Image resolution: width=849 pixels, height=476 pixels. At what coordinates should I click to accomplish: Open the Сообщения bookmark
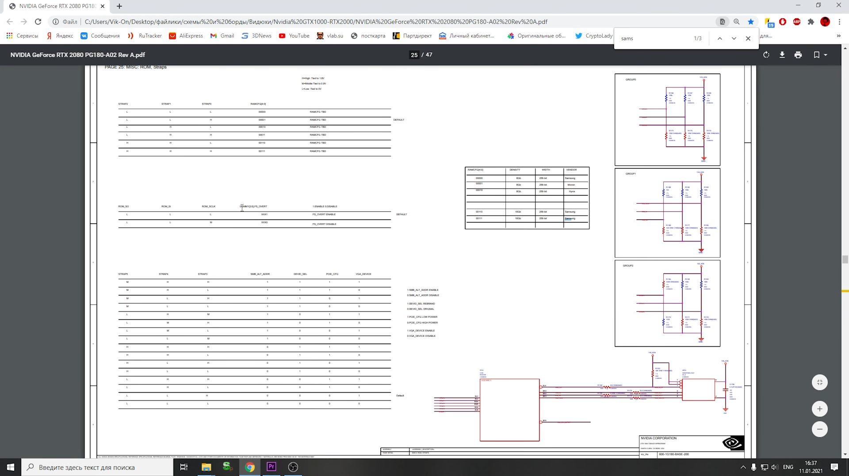point(100,36)
